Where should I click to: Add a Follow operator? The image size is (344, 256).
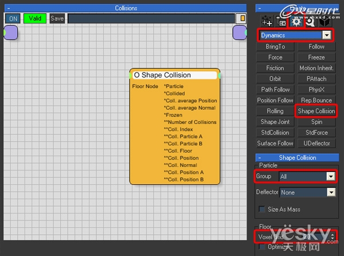[316, 46]
